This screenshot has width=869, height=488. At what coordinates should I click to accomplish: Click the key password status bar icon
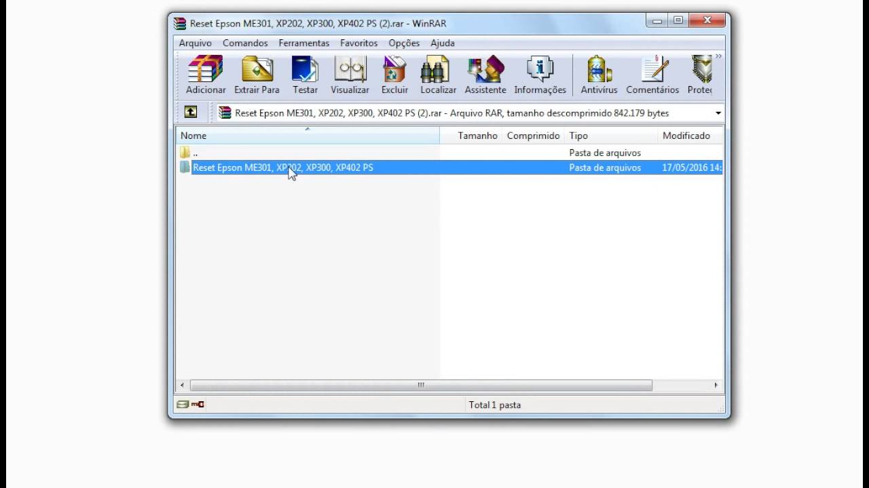coord(198,405)
